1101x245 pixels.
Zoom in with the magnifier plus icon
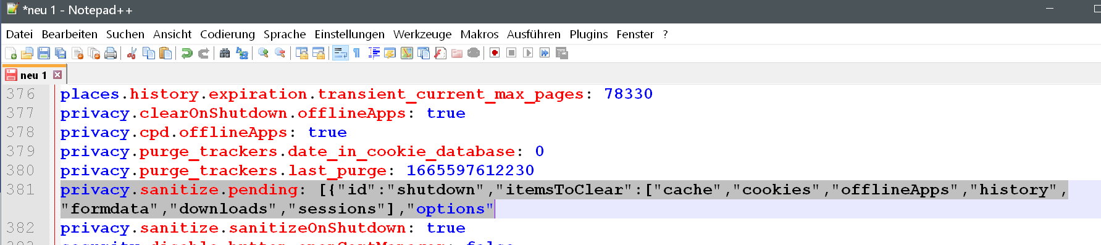pyautogui.click(x=263, y=53)
